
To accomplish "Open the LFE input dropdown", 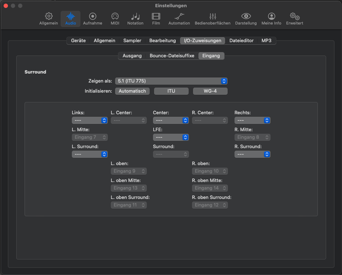I will (171, 137).
